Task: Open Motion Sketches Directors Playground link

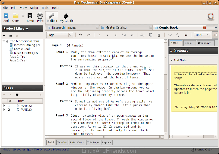Action: 36,150
